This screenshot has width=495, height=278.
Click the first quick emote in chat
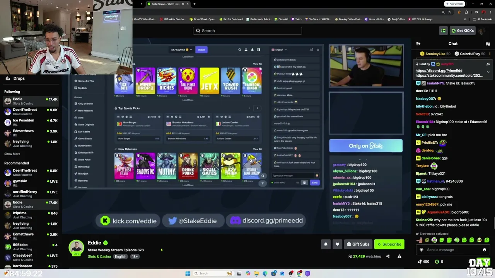[420, 240]
